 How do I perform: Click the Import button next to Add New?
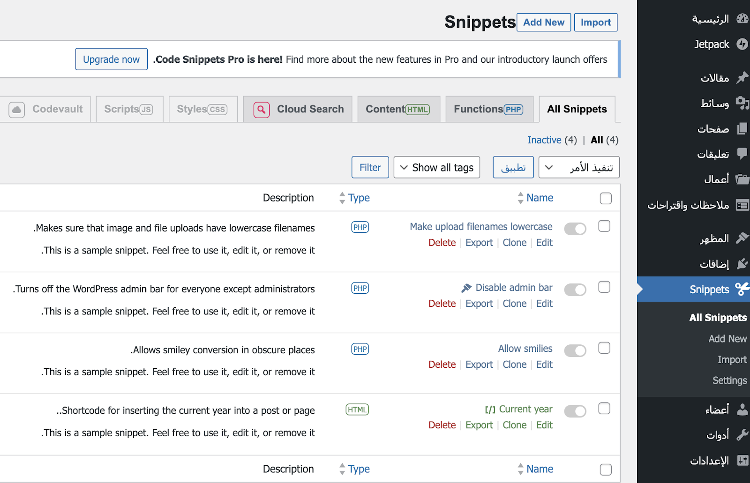[x=595, y=22]
